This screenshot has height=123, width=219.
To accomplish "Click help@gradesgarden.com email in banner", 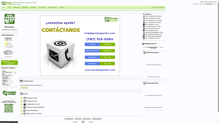I will click(100, 33).
